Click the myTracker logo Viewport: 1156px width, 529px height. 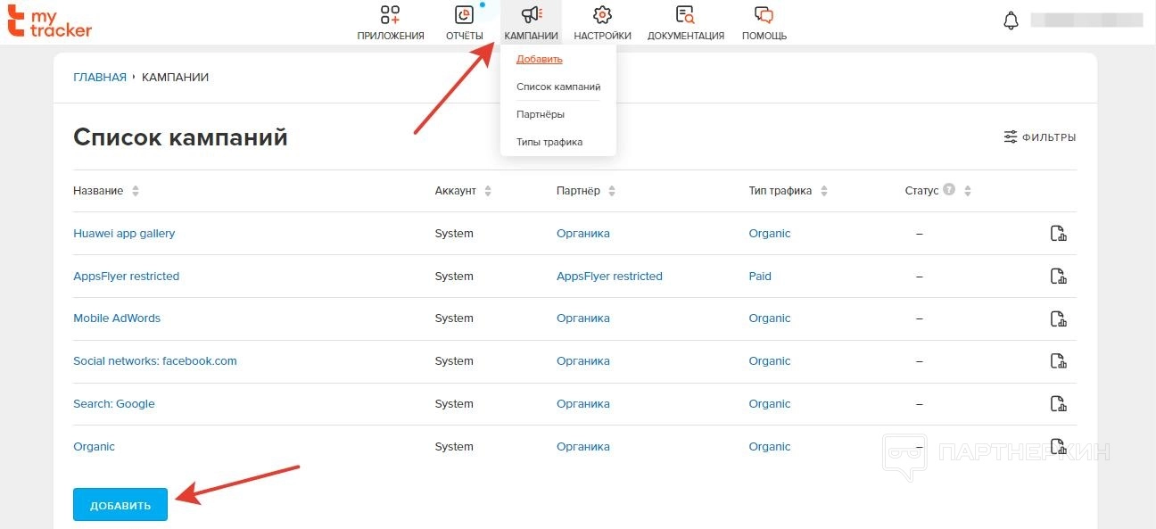(50, 21)
